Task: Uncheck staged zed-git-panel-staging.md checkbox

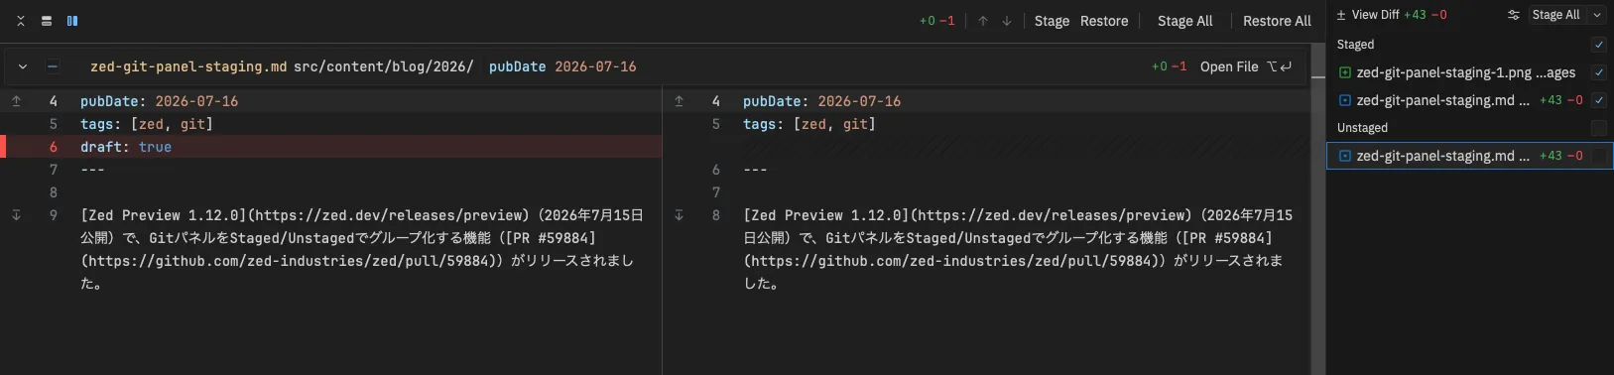Action: [x=1598, y=100]
